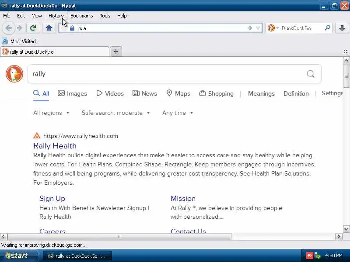Image resolution: width=350 pixels, height=262 pixels.
Task: Open a new tab with plus button
Action: coord(116,52)
